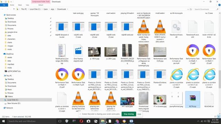Open the PT in Science.jpg thumbnail
The width and height of the screenshot is (221, 124).
[160, 100]
